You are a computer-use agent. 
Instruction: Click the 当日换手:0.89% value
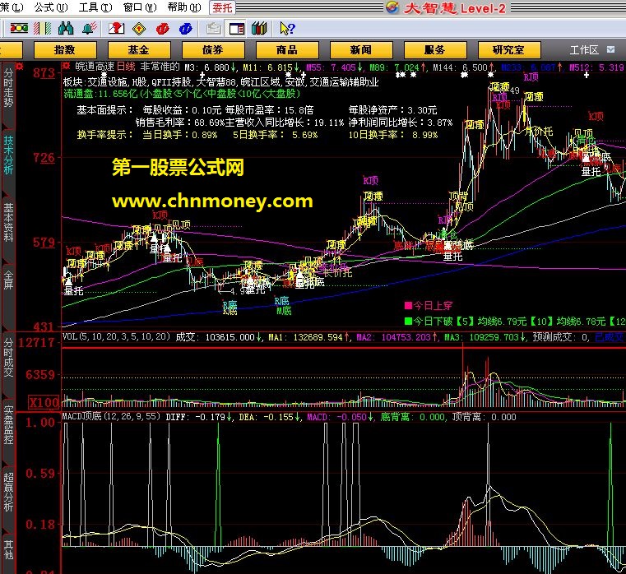pyautogui.click(x=179, y=135)
